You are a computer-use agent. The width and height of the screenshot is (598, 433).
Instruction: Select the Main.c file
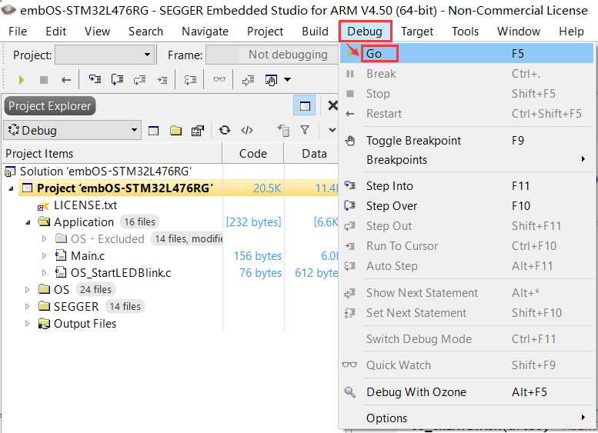88,256
